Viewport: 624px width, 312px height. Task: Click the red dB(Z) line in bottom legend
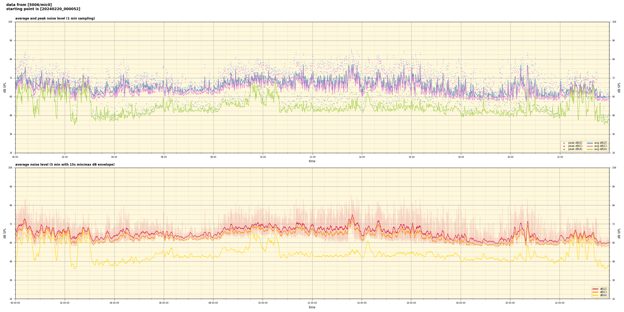[x=595, y=289]
